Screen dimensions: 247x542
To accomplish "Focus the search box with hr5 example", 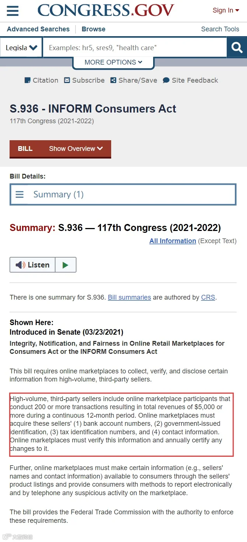I will coord(135,48).
